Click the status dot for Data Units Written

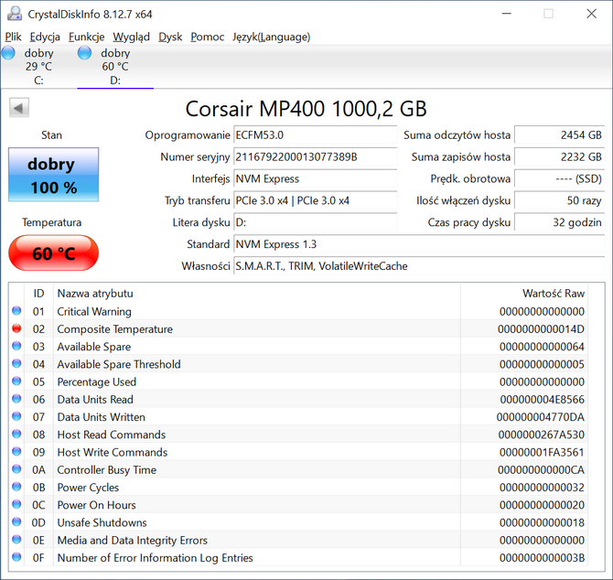(x=16, y=416)
